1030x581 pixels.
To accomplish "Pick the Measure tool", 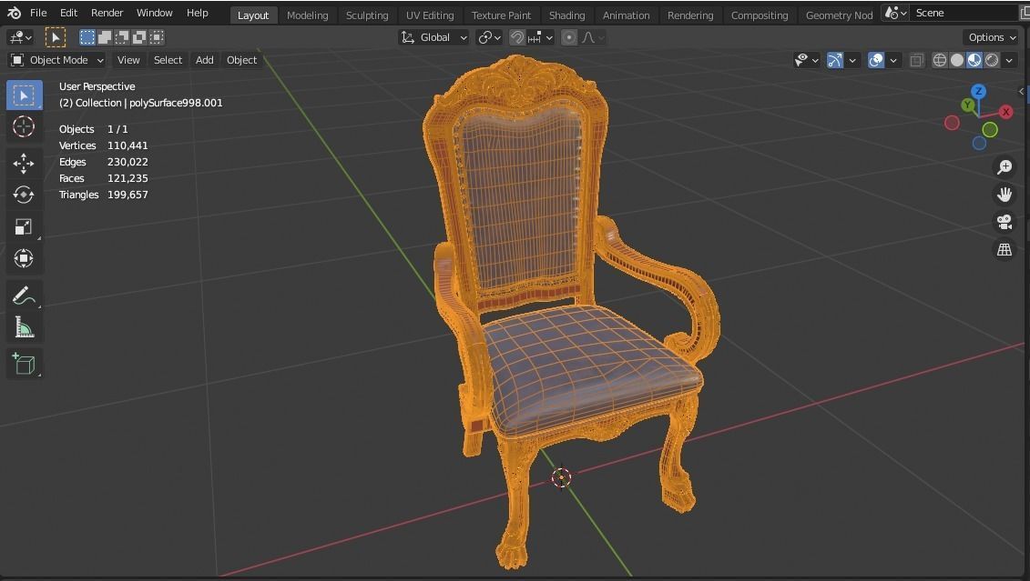I will [x=25, y=327].
